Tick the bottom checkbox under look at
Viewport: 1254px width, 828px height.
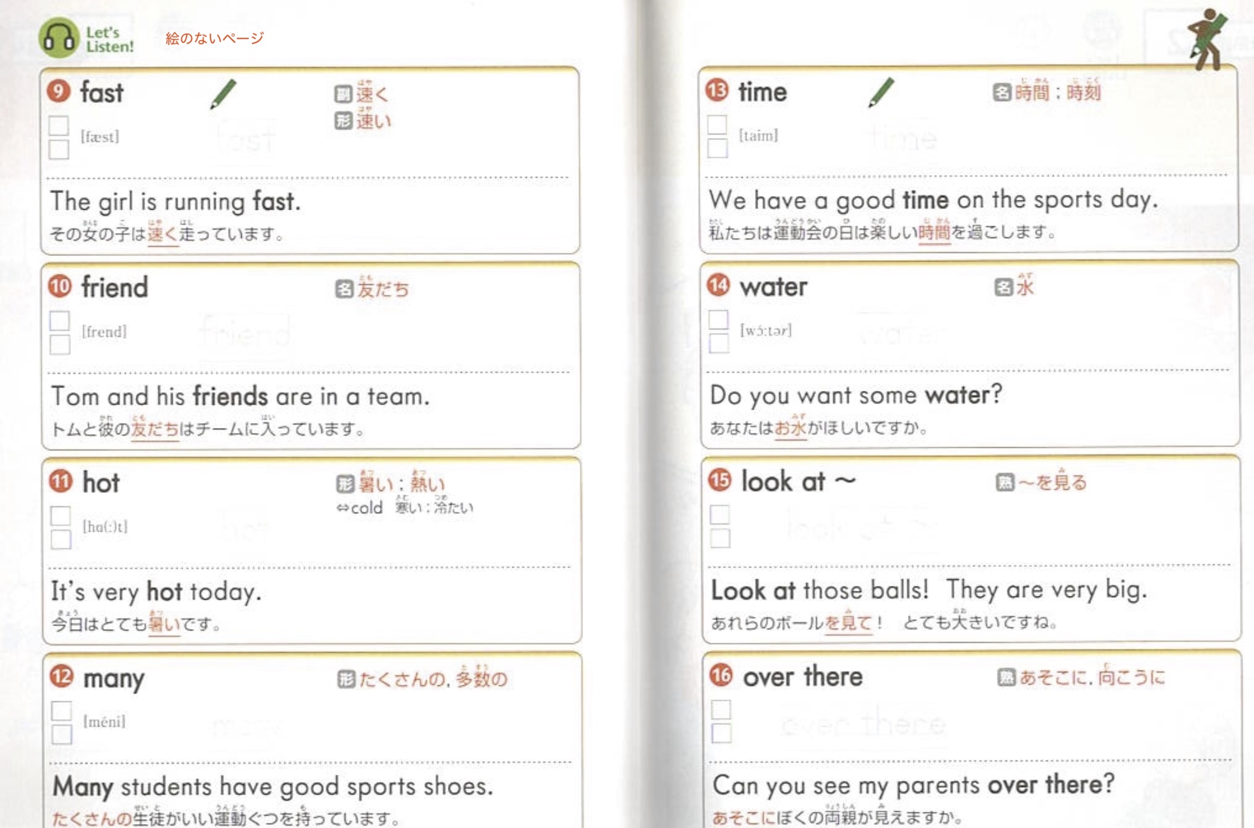pos(720,538)
